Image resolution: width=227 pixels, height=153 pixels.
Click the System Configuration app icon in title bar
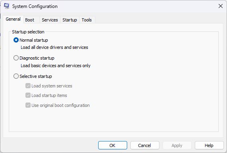(x=6, y=6)
